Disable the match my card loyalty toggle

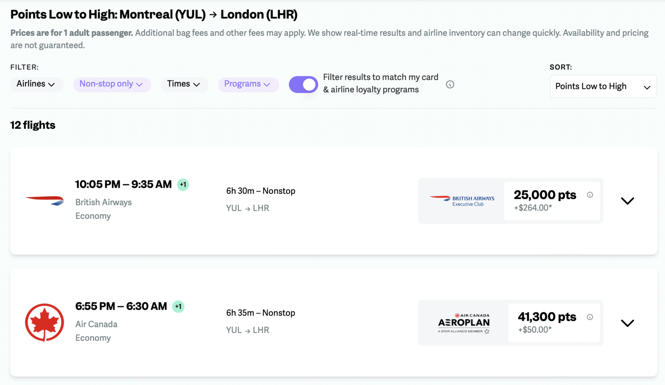pos(303,84)
